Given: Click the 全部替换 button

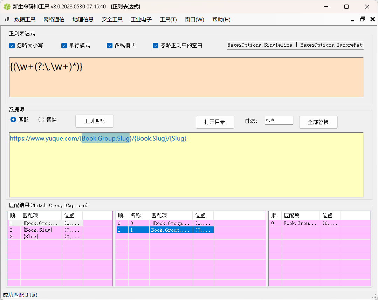Looking at the screenshot, I should point(318,122).
